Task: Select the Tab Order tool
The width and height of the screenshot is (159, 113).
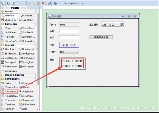Action: pos(26,20)
